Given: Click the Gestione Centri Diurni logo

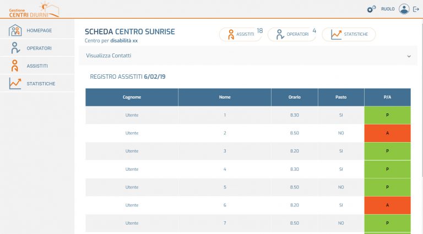Looking at the screenshot, I should [33, 9].
